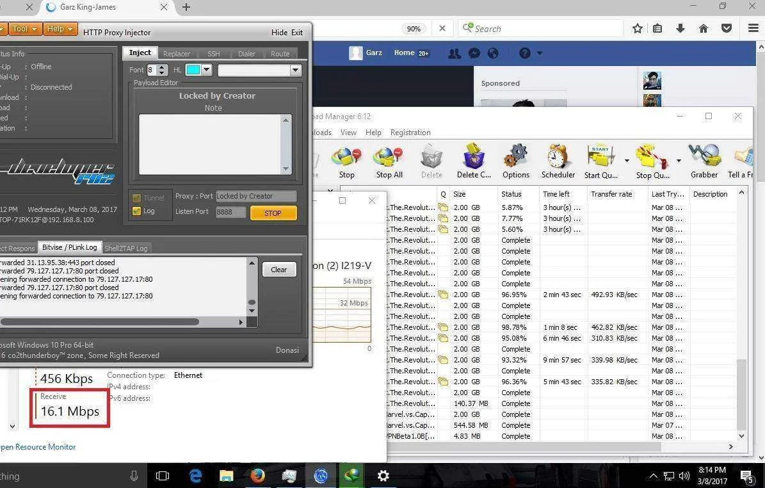Launch the Grabber tool in Download Manager
This screenshot has height=488, width=765.
point(704,162)
